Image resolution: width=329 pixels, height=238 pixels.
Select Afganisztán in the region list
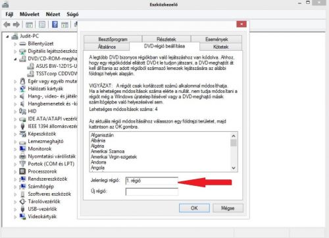point(102,135)
